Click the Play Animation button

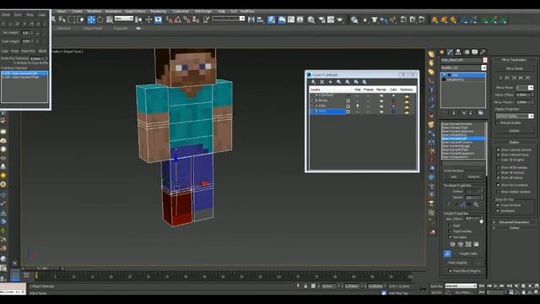pos(495,286)
